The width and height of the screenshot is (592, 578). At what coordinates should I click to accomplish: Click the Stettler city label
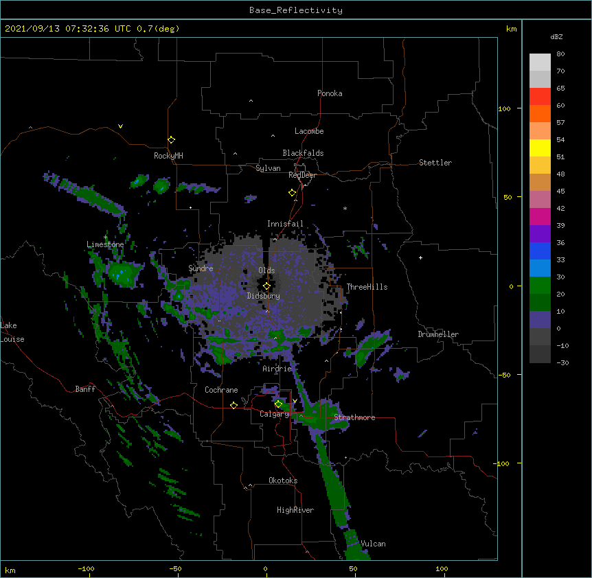coord(435,163)
